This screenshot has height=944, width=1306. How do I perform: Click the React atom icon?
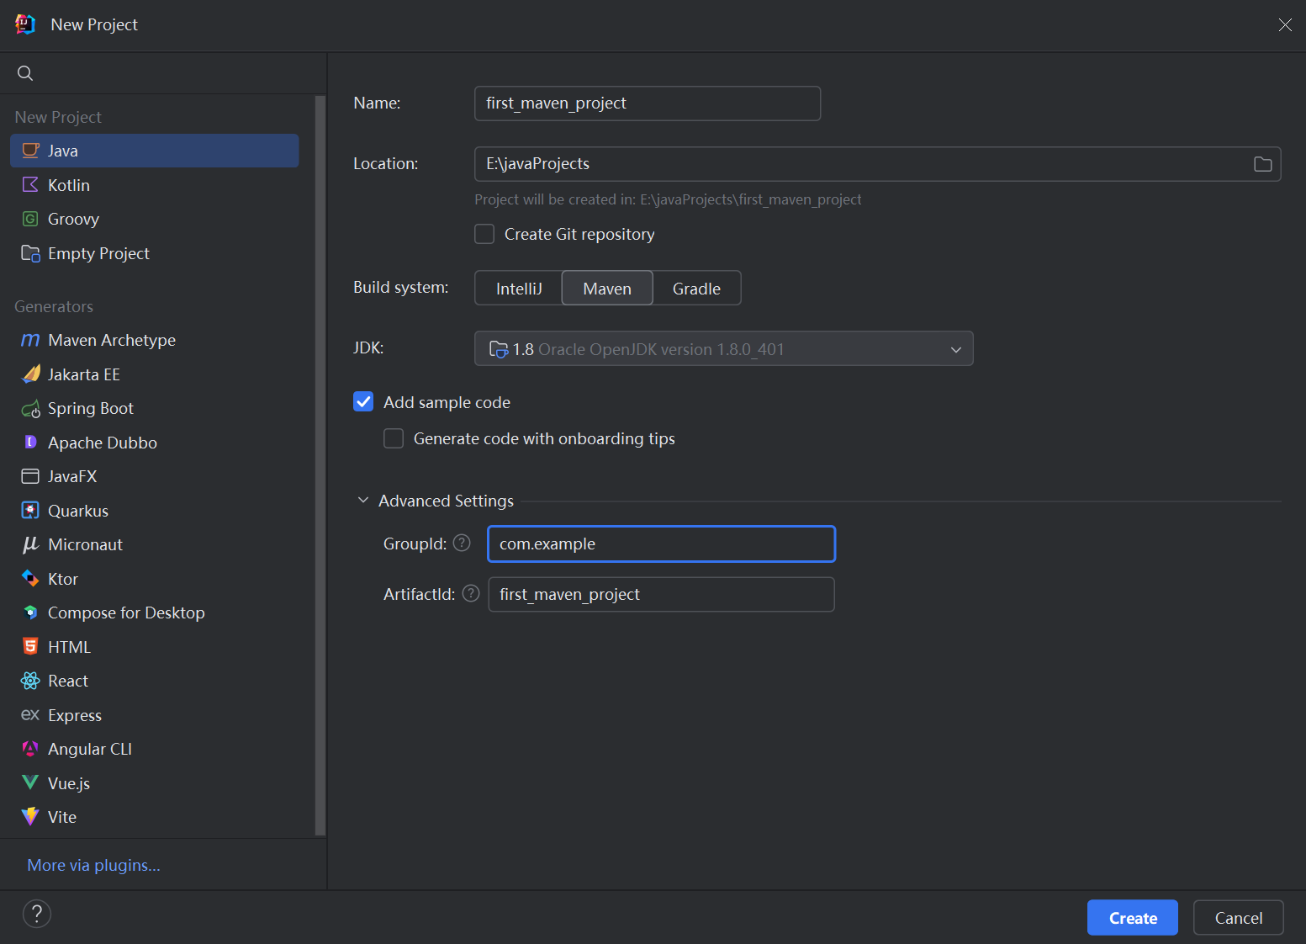(30, 681)
